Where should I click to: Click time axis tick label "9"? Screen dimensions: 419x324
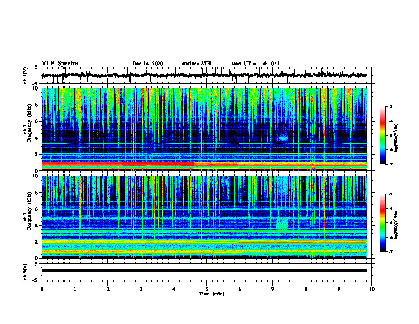[x=339, y=289]
